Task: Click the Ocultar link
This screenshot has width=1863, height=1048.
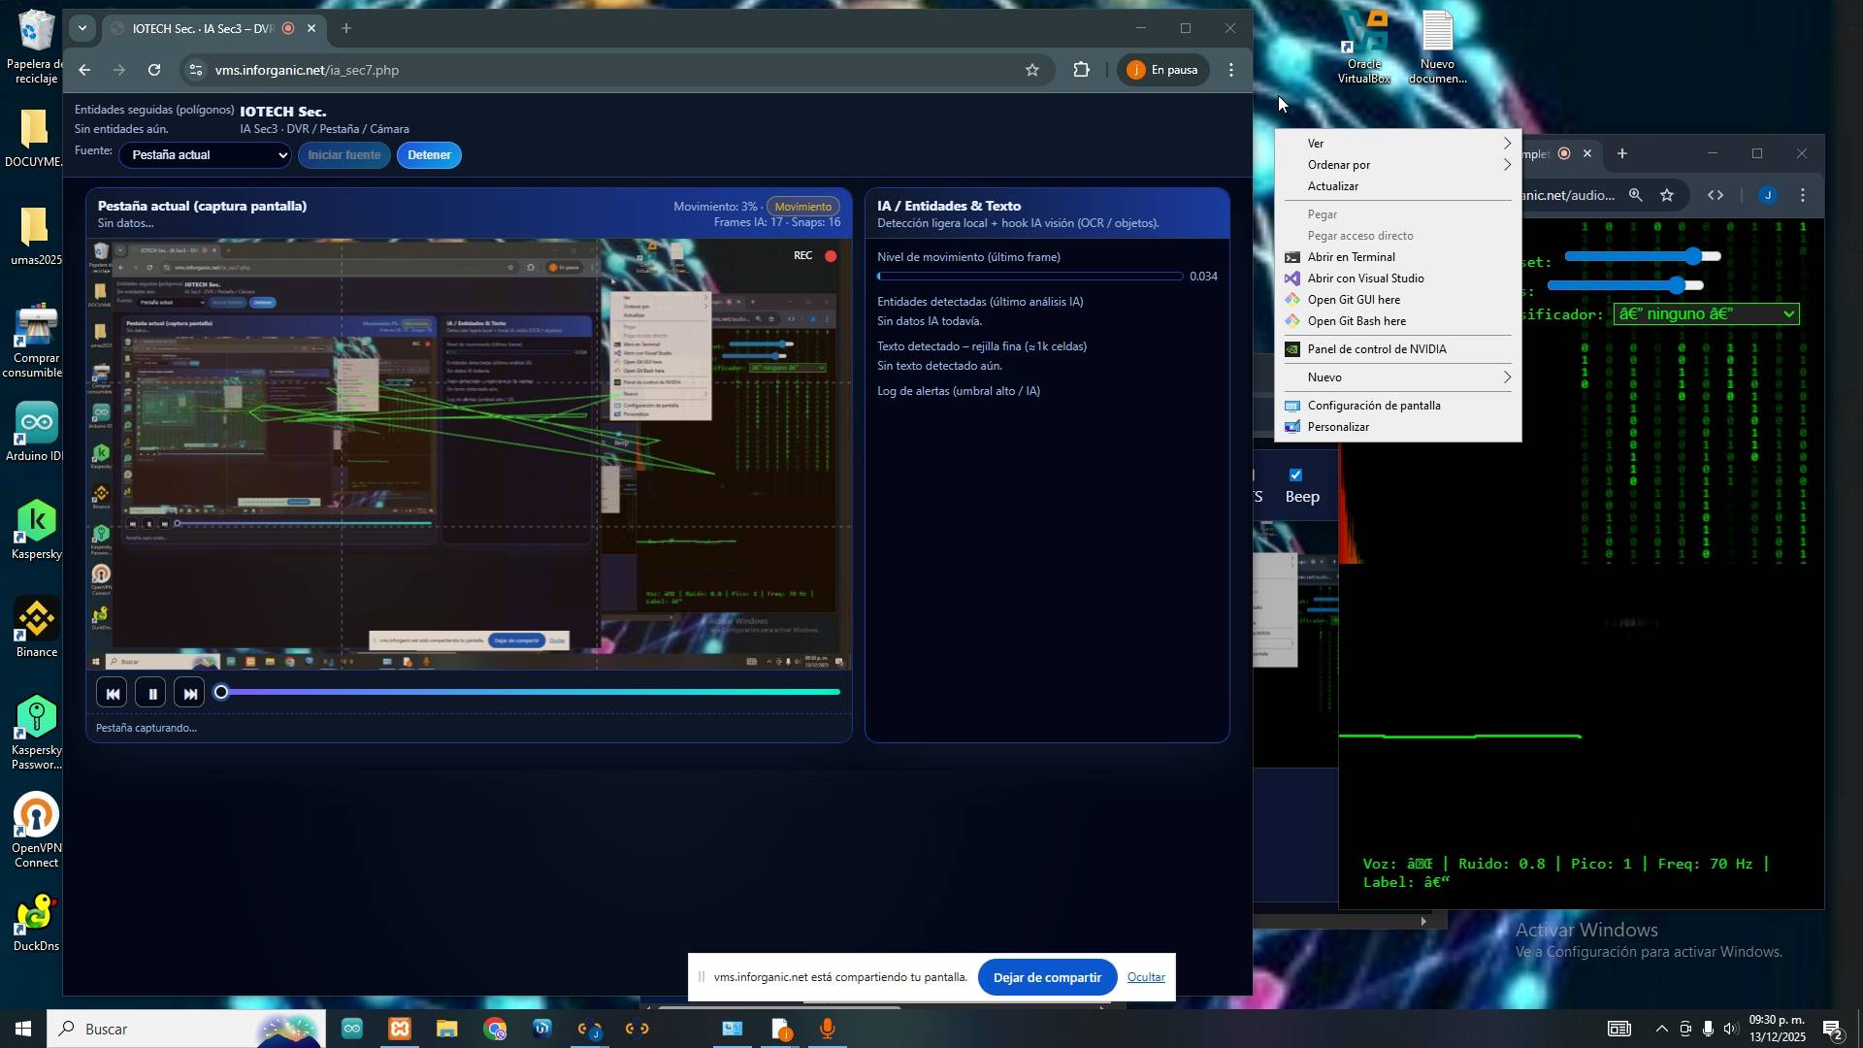Action: pos(1145,977)
